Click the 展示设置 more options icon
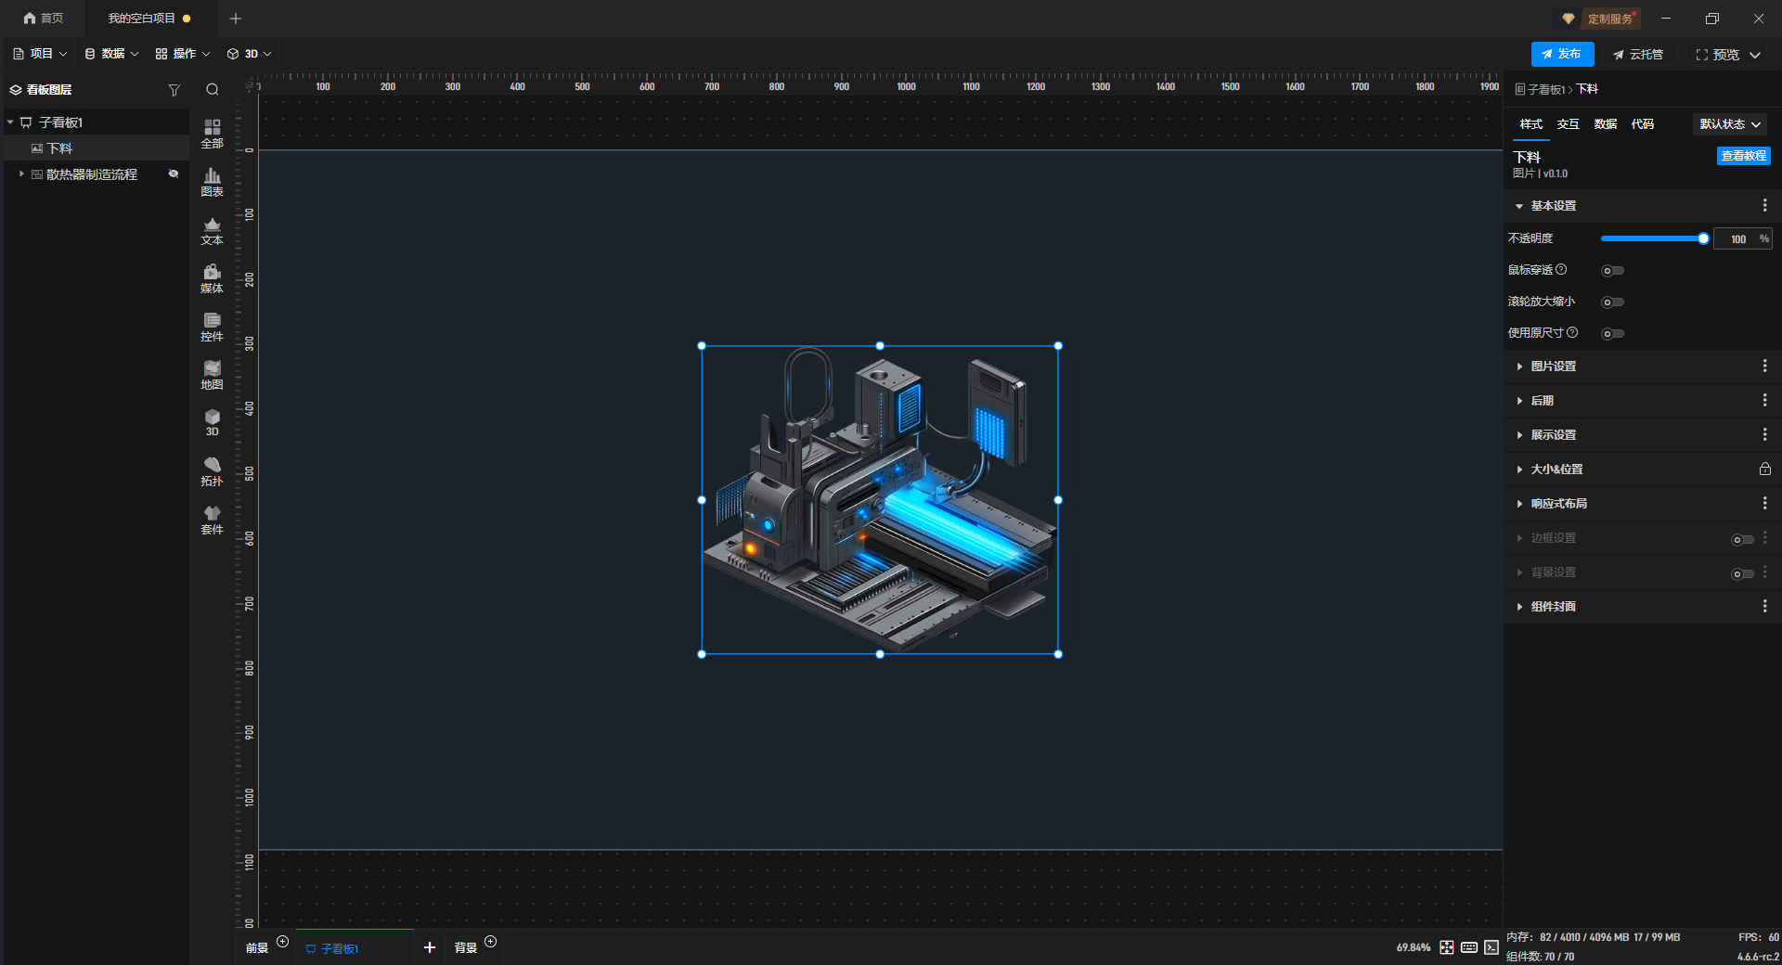Image resolution: width=1782 pixels, height=965 pixels. coord(1764,434)
